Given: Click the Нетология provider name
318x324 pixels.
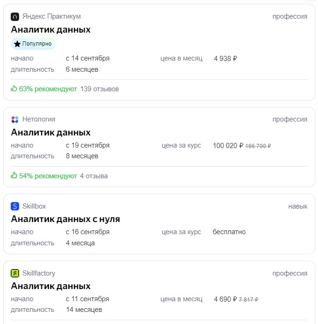Looking at the screenshot, I should tap(39, 120).
